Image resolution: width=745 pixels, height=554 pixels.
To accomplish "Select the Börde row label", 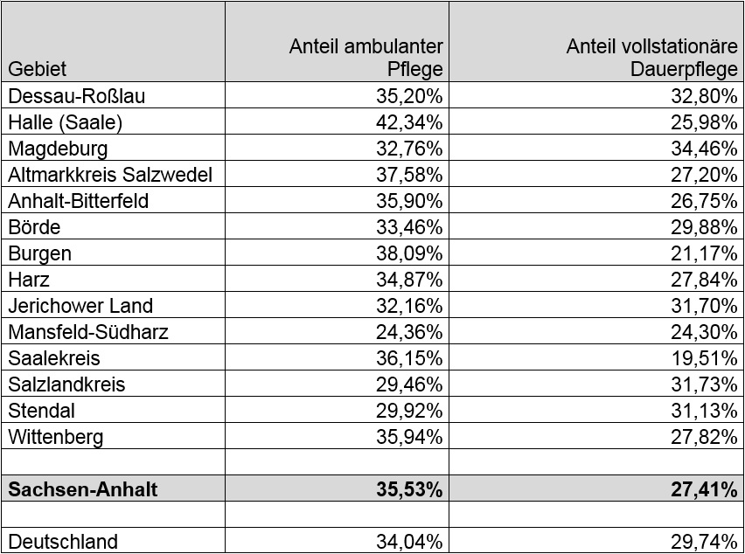I will 33,226.
